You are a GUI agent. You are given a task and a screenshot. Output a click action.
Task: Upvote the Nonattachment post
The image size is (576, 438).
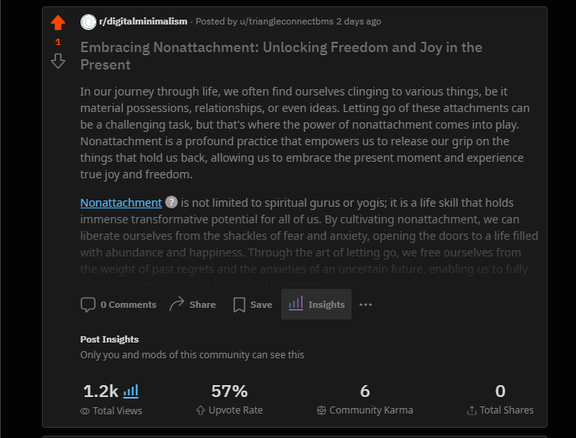tap(58, 23)
